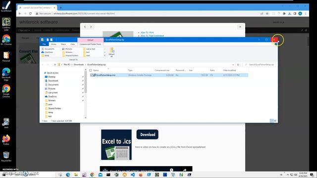Open the File tab in Explorer

click(x=44, y=44)
